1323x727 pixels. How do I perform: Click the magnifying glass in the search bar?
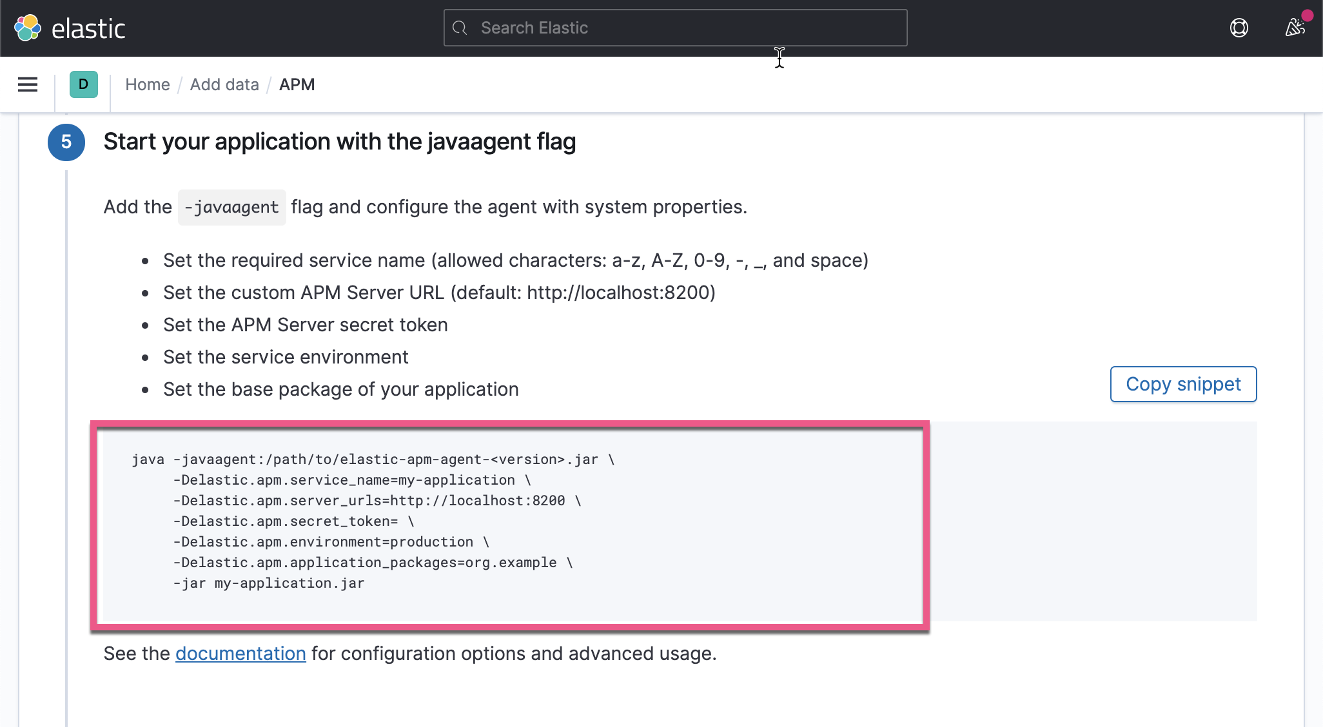point(460,28)
